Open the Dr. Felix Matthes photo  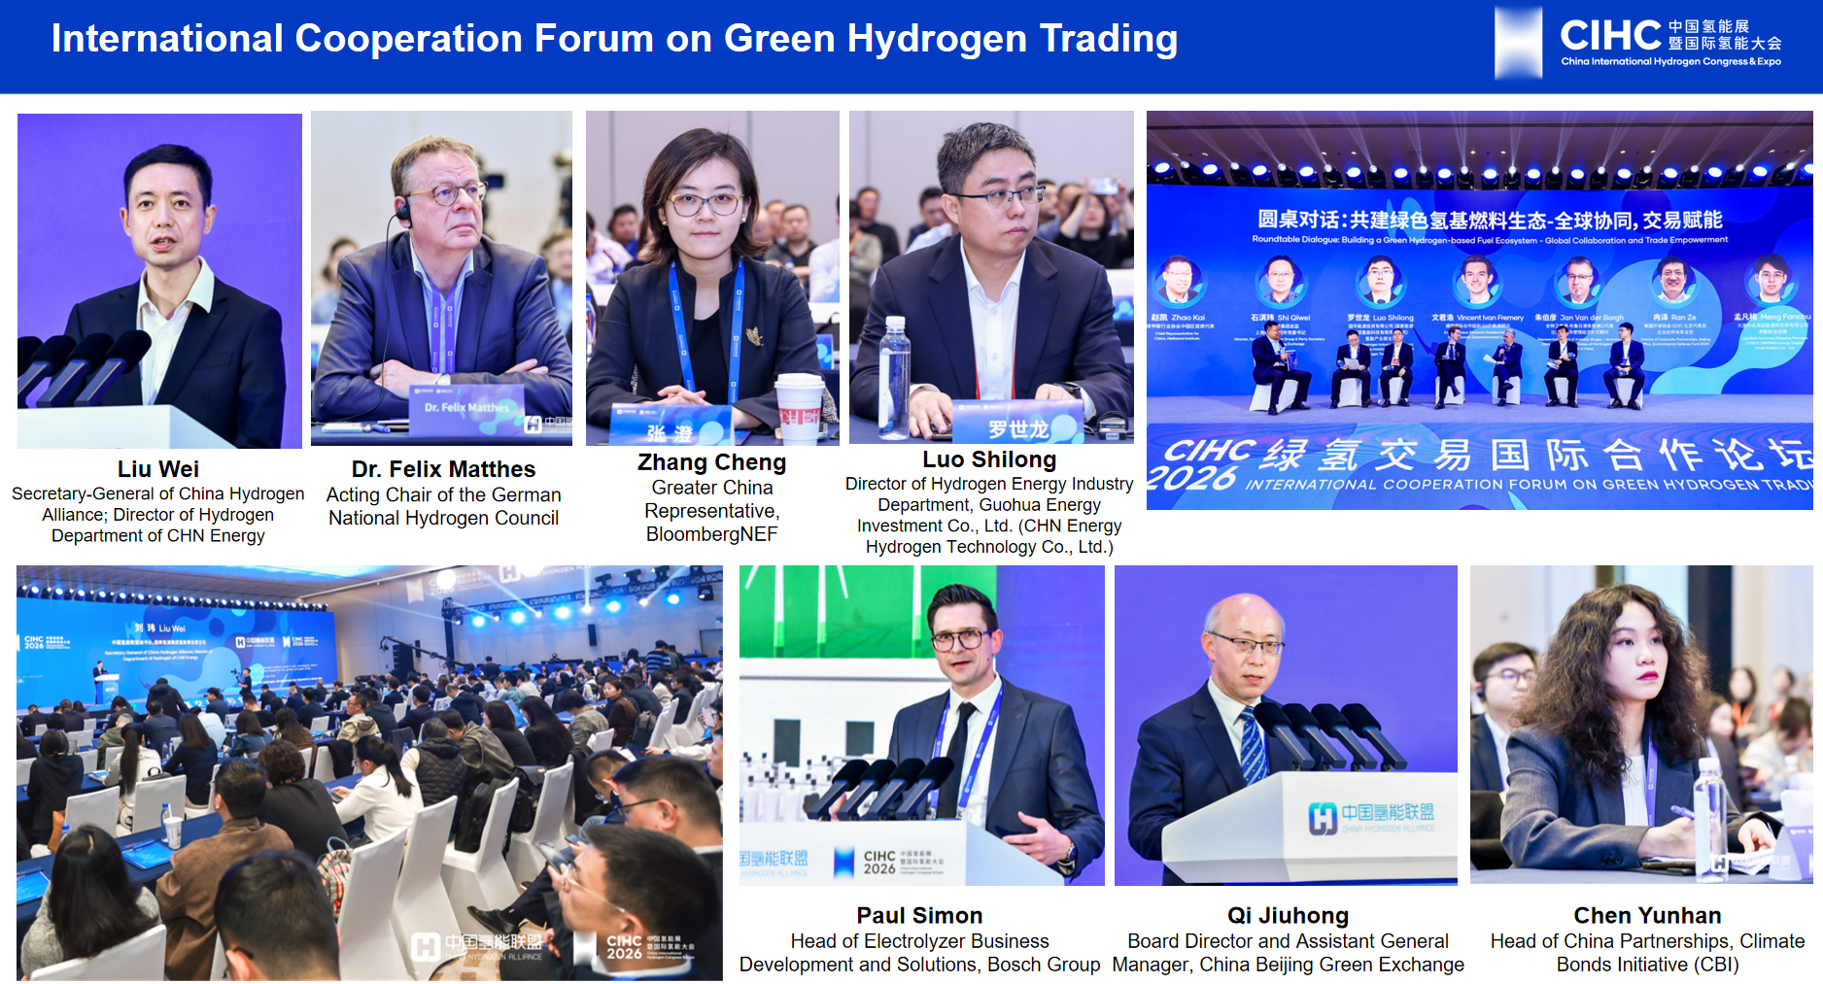coord(441,278)
